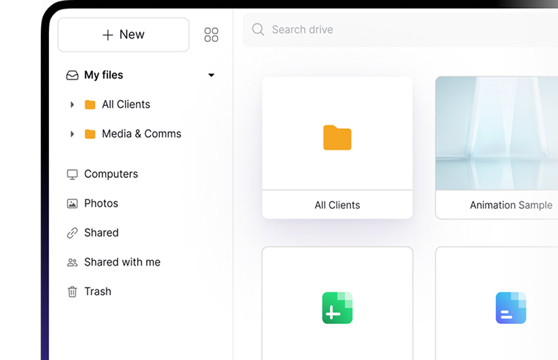Collapse the My files section arrow
Image resolution: width=558 pixels, height=360 pixels.
coord(211,75)
